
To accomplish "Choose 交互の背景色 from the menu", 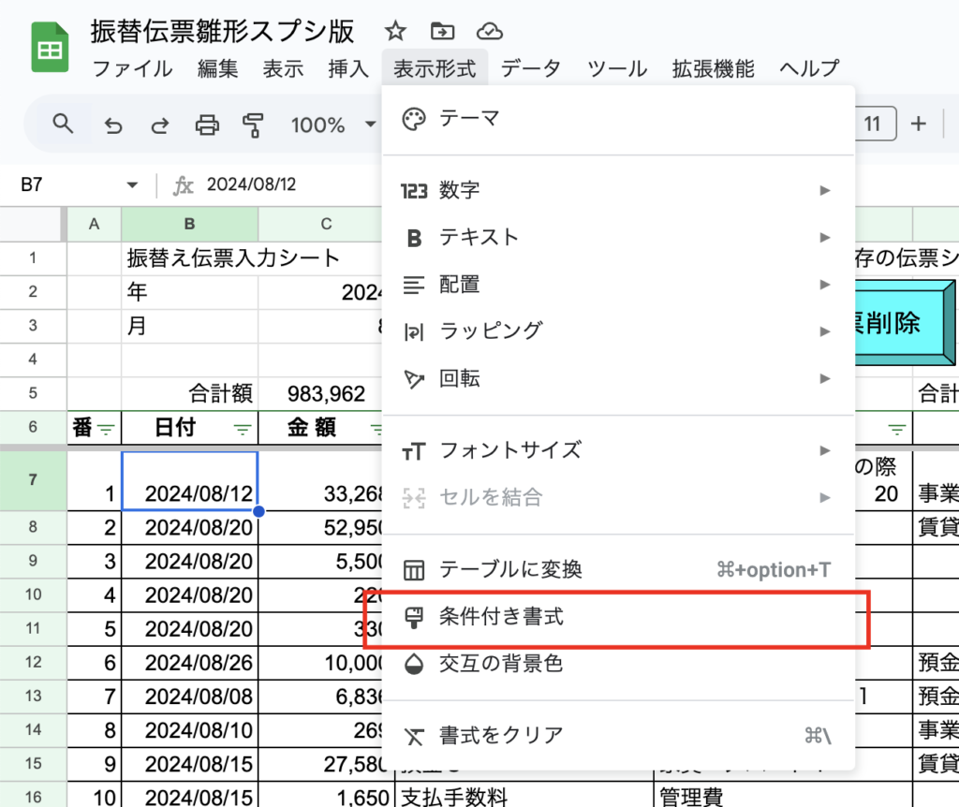I will tap(618, 665).
